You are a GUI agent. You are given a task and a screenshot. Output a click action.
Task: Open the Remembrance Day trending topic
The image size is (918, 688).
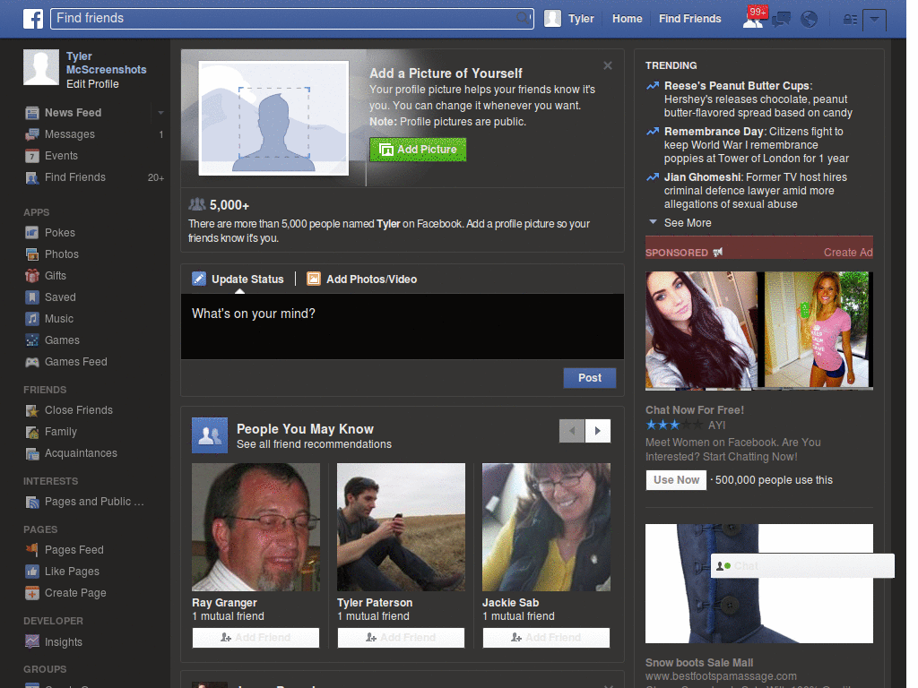(x=714, y=132)
